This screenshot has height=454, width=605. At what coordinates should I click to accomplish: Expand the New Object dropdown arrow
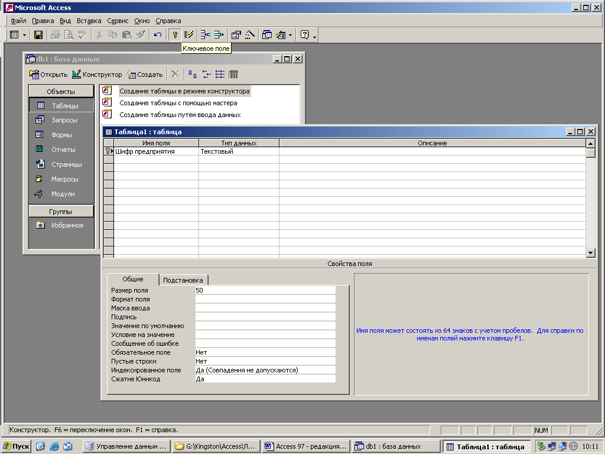click(x=290, y=35)
